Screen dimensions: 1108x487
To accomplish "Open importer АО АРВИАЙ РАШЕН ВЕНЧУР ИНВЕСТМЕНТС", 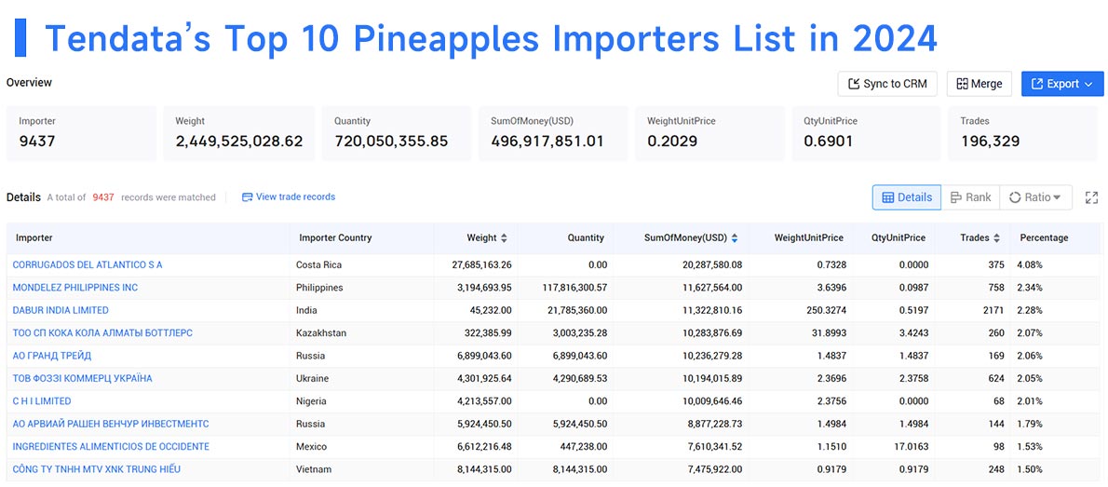I will coord(111,424).
